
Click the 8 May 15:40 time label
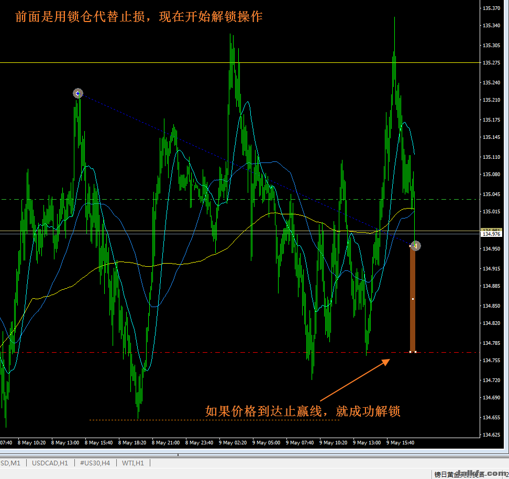98,443
